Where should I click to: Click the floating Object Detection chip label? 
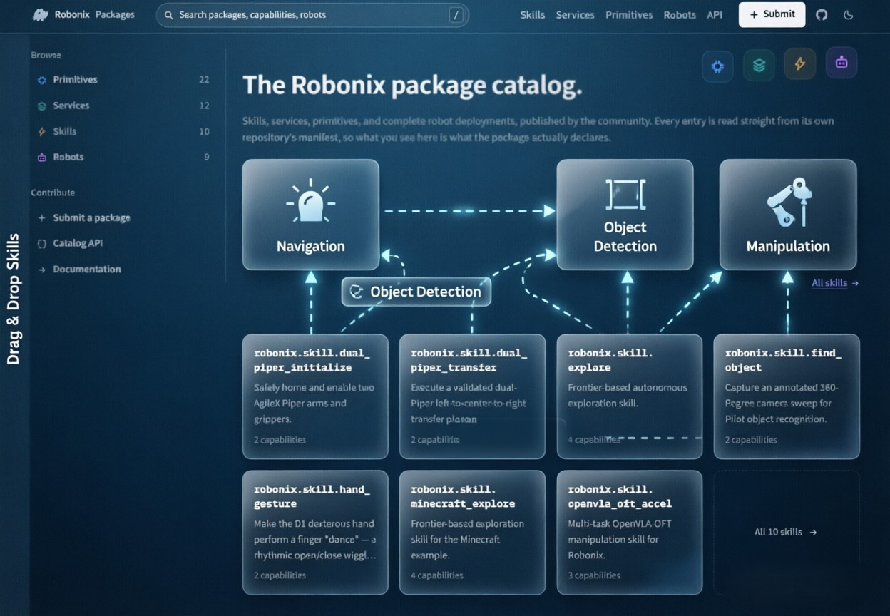pyautogui.click(x=426, y=292)
